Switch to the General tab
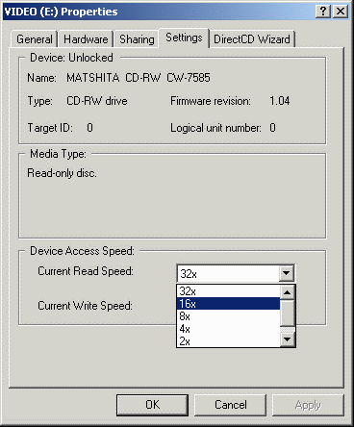This screenshot has height=427, width=354. click(35, 39)
